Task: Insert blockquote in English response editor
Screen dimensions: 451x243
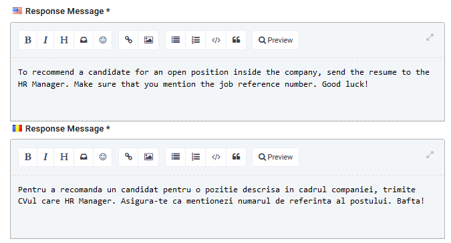Action: click(236, 40)
